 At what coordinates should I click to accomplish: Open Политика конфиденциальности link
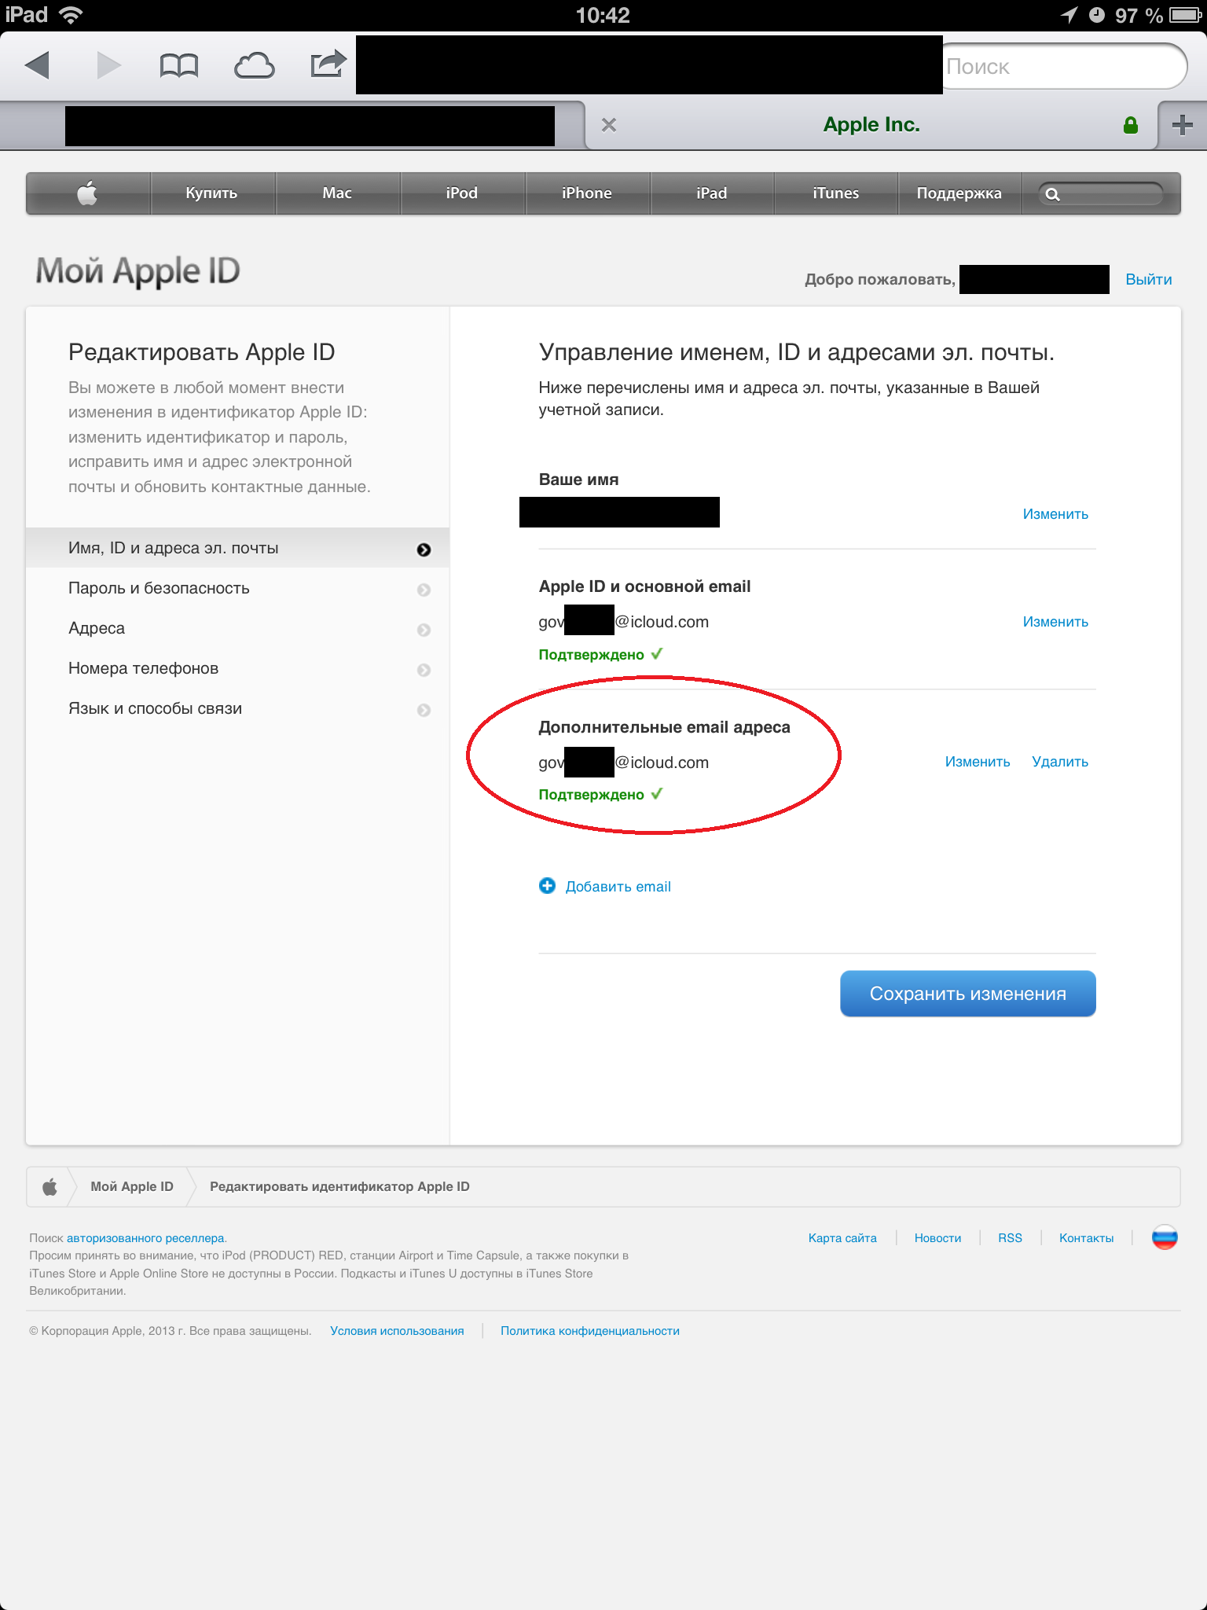590,1331
